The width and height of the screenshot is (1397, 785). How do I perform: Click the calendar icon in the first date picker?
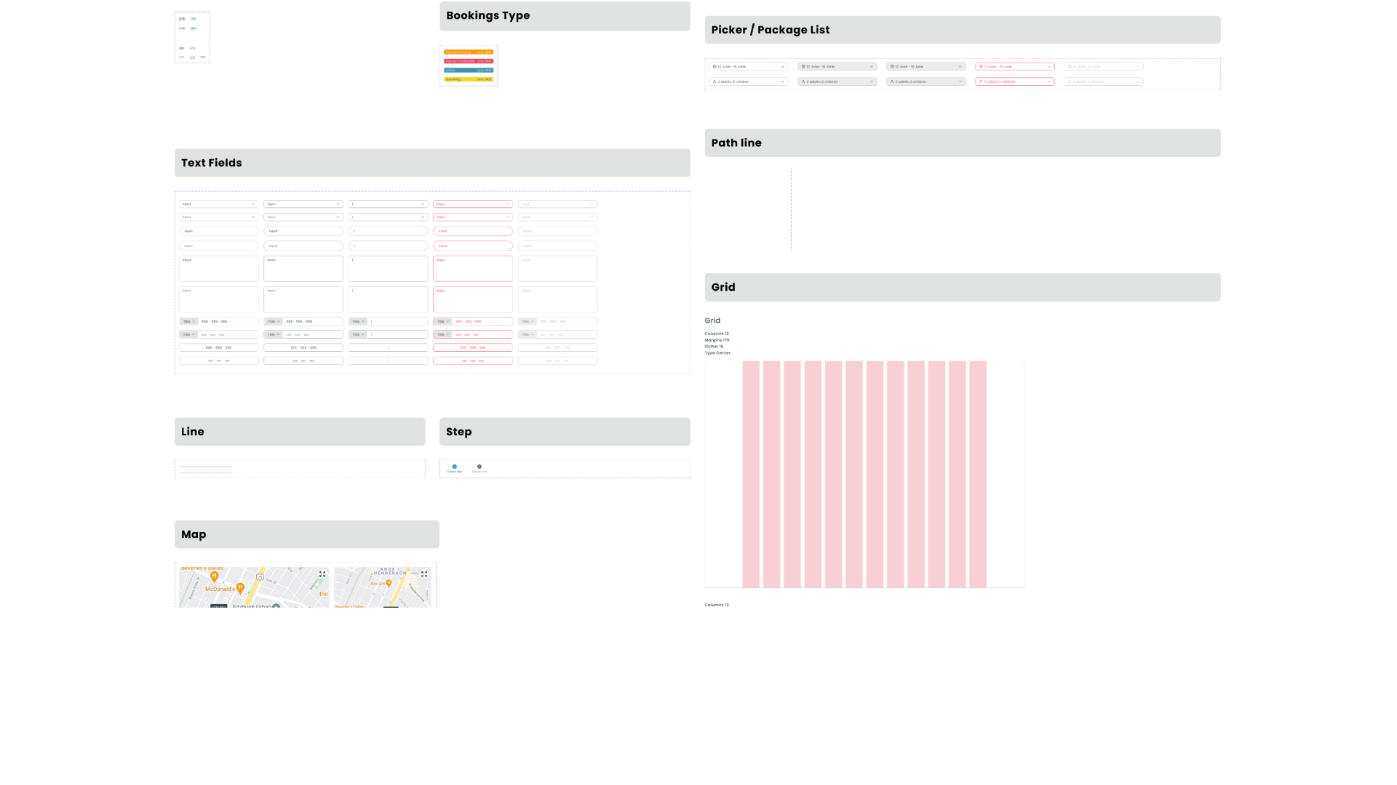715,67
